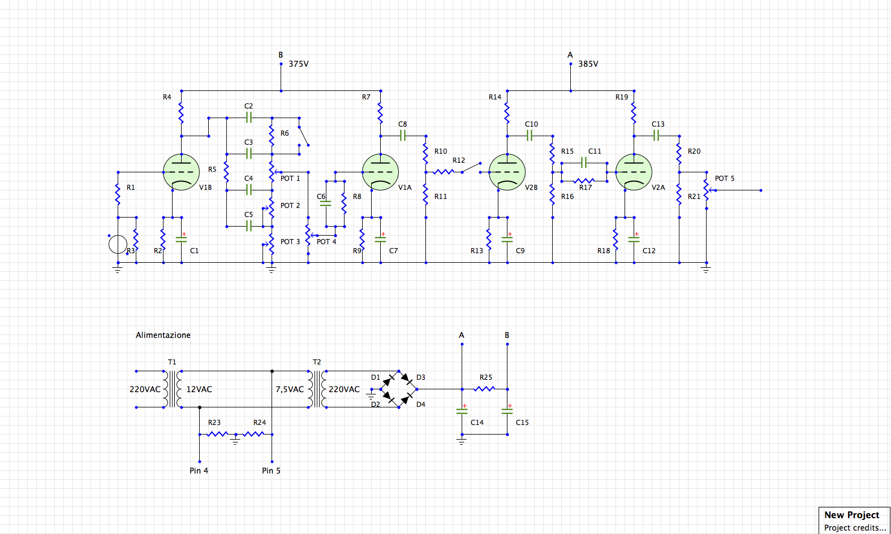Image resolution: width=891 pixels, height=534 pixels.
Task: Select the Alimentazione section label
Action: click(x=163, y=335)
